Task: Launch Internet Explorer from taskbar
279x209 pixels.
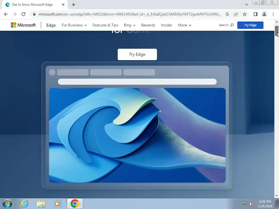Action: pyautogui.click(x=24, y=204)
